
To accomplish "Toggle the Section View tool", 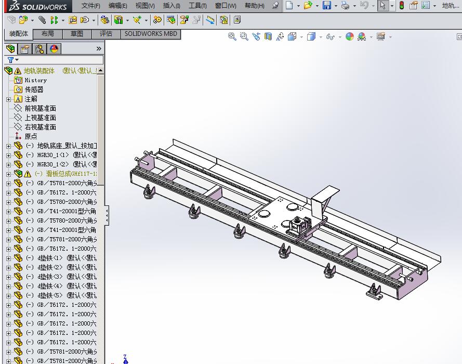I will point(268,36).
